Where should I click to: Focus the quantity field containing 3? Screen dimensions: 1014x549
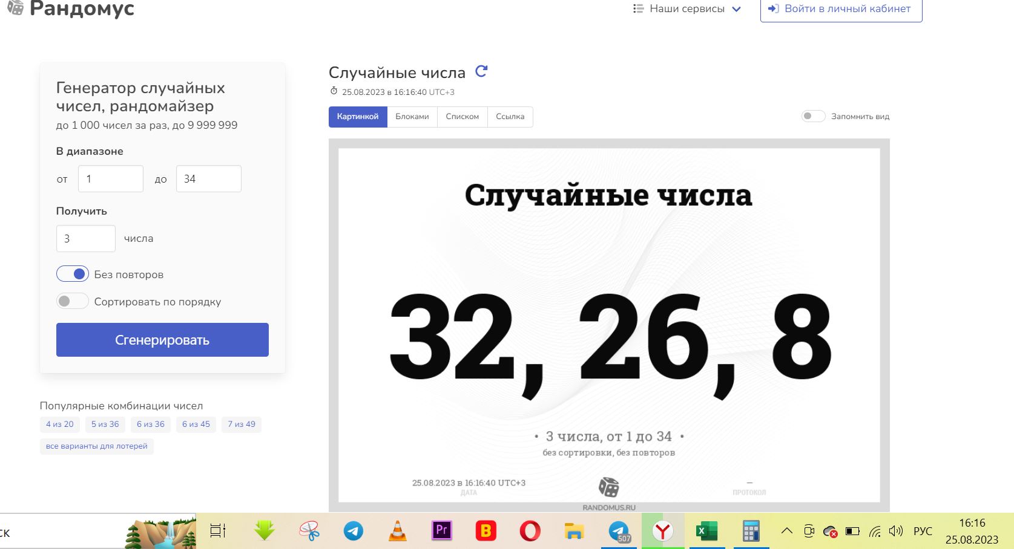click(x=86, y=238)
